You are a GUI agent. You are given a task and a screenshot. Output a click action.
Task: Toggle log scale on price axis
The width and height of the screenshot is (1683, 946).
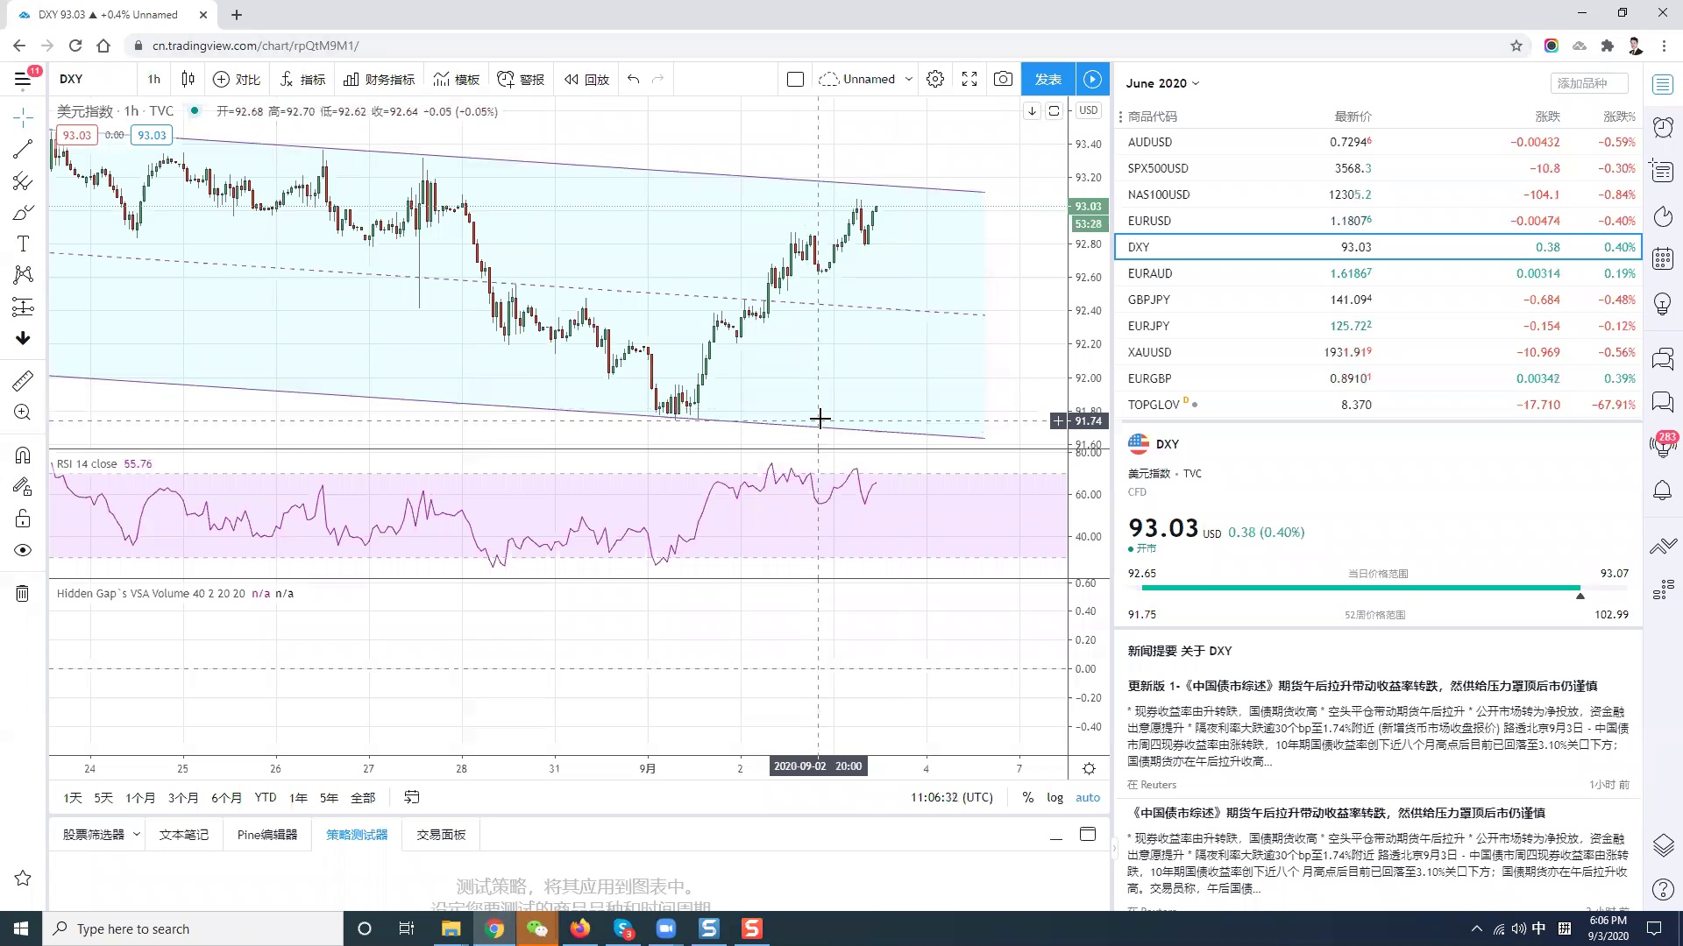[1055, 798]
